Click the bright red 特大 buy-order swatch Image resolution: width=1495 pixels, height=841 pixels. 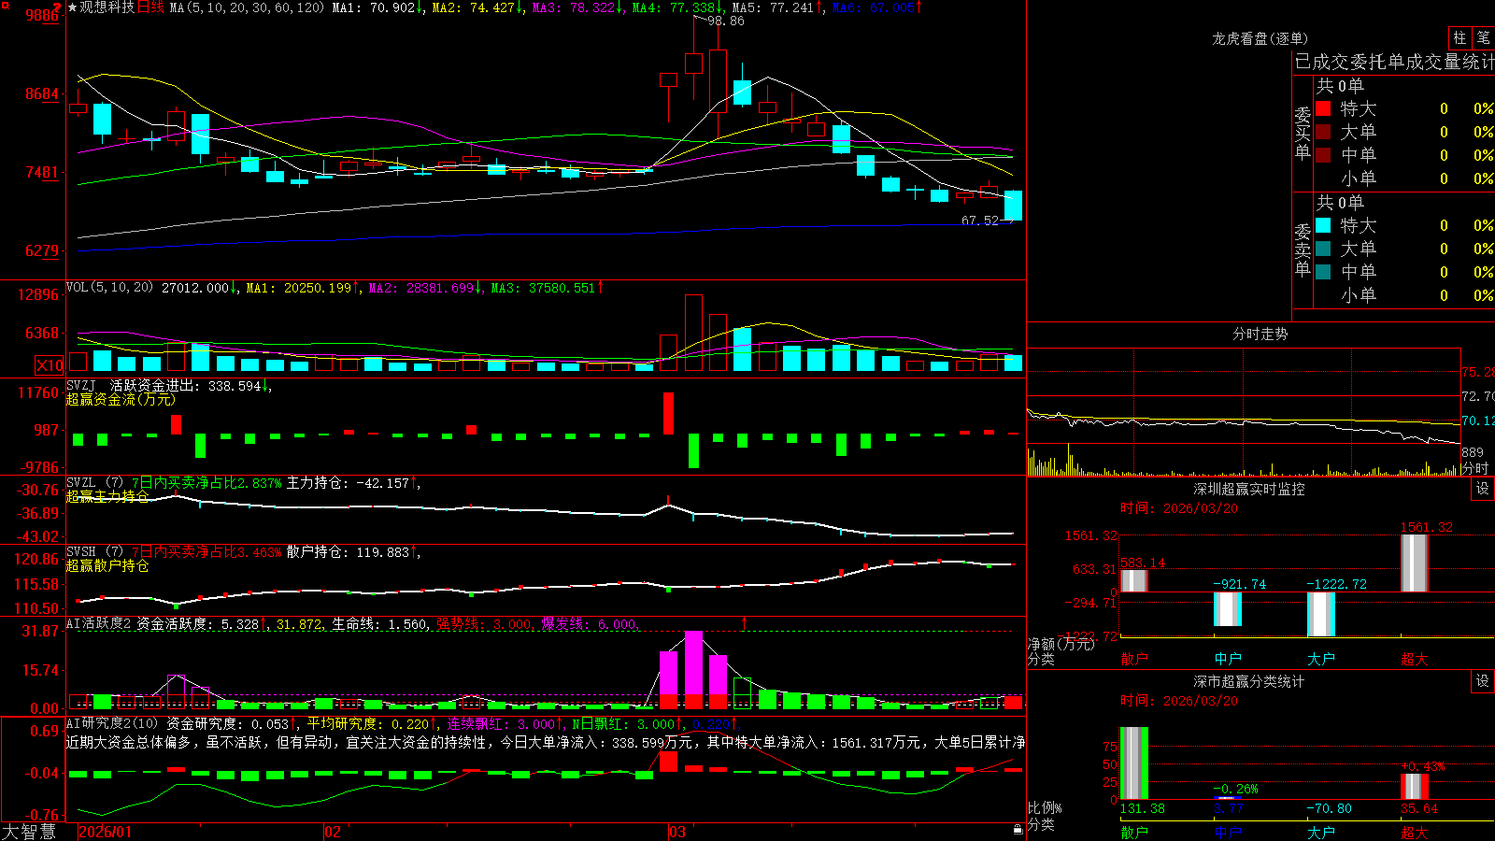[1323, 108]
